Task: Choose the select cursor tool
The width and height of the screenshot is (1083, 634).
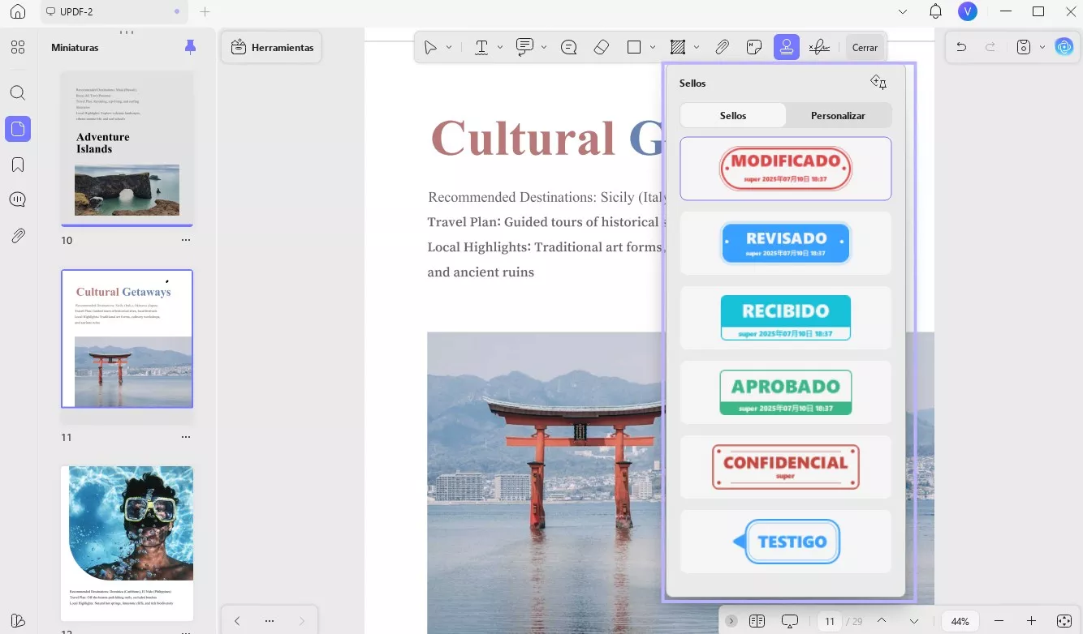Action: click(x=430, y=48)
